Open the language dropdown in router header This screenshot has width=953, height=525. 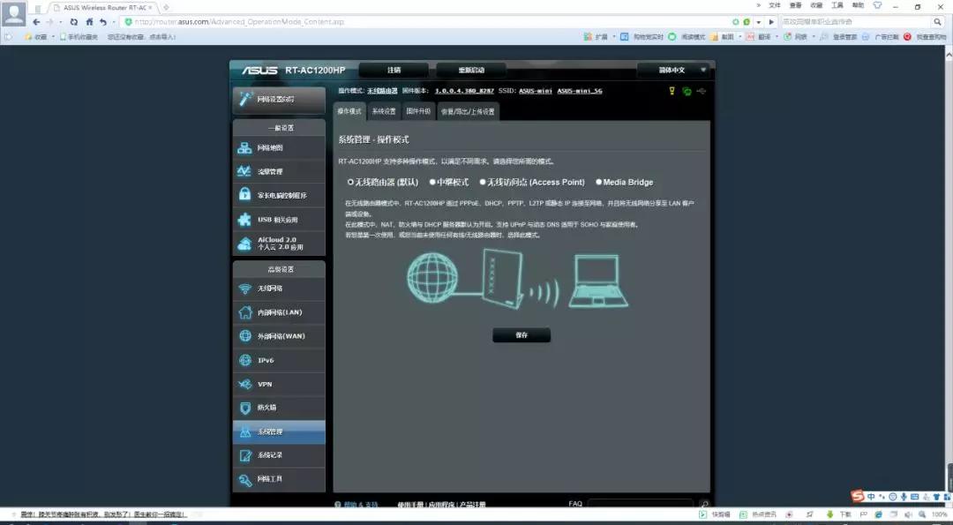[x=675, y=70]
